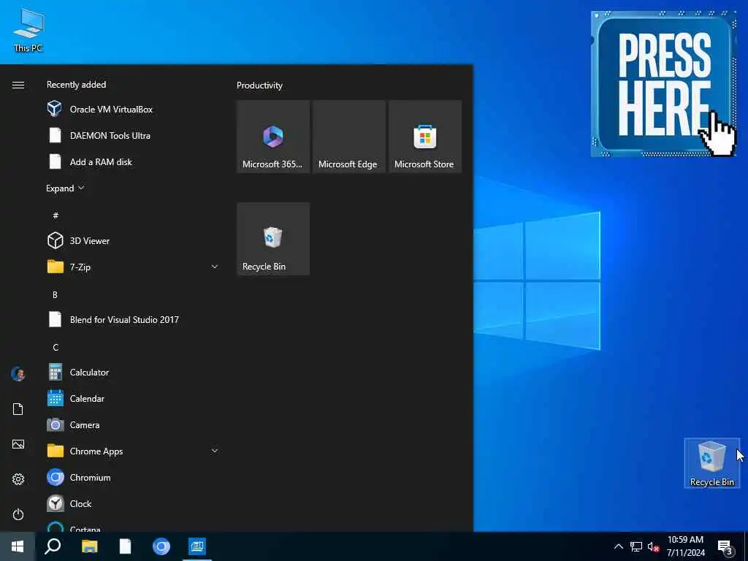
Task: Launch Blend for Visual Studio 2017
Action: click(134, 320)
